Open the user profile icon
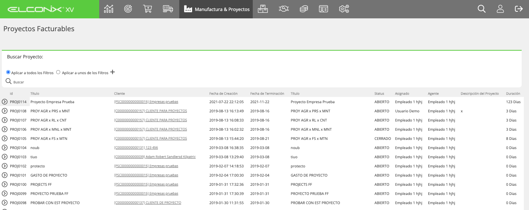529x210 pixels. tap(500, 9)
